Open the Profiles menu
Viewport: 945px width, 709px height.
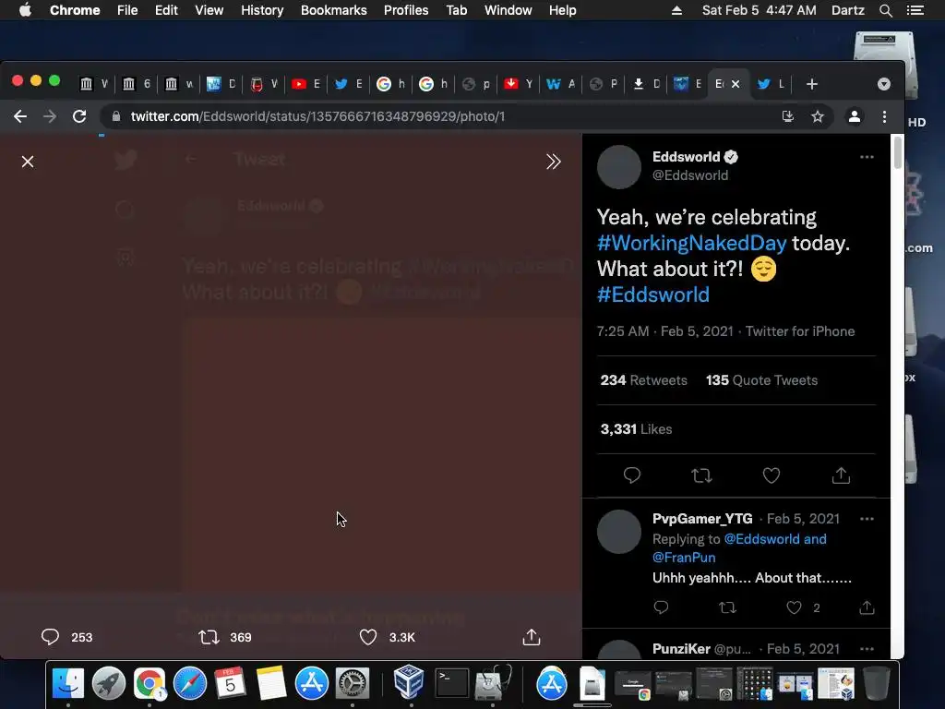[x=406, y=10]
